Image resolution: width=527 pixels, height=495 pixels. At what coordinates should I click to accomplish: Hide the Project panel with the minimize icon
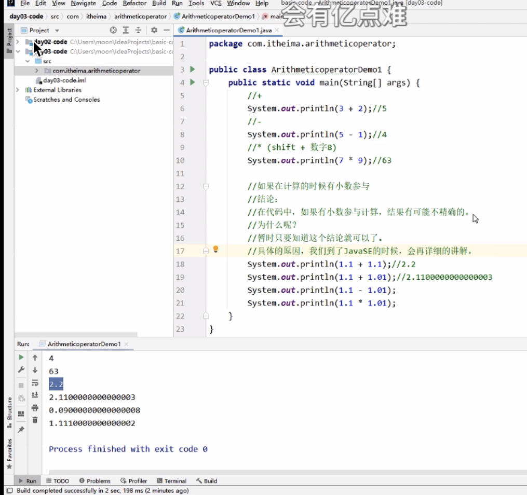tap(166, 30)
